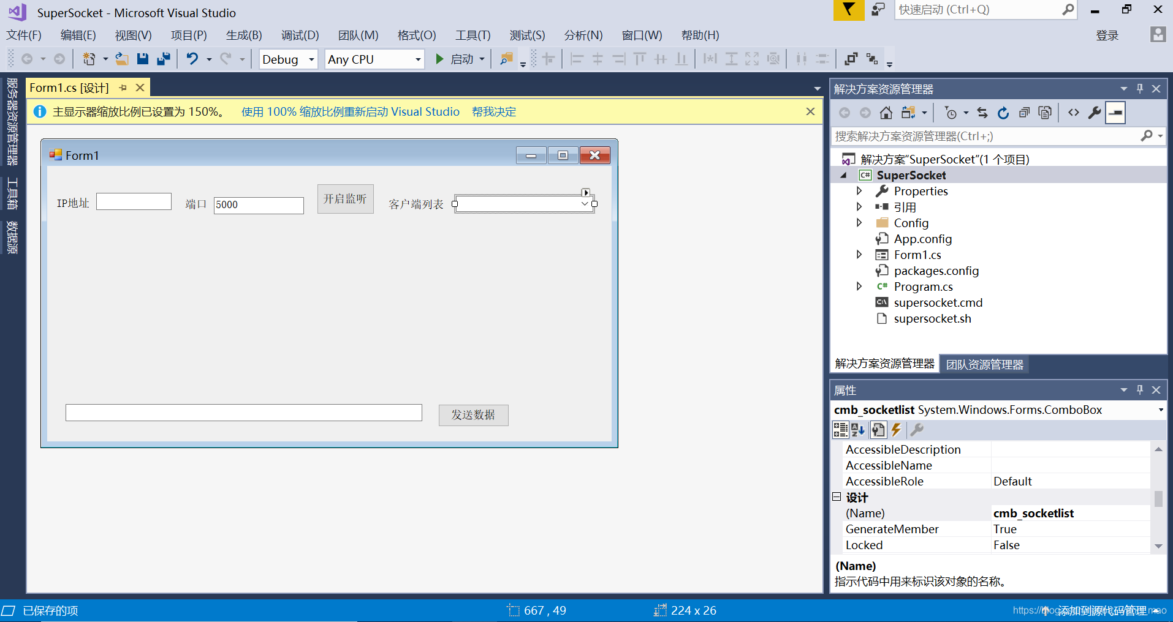This screenshot has height=622, width=1173.
Task: Sync with active document in Solution Explorer
Action: (982, 113)
